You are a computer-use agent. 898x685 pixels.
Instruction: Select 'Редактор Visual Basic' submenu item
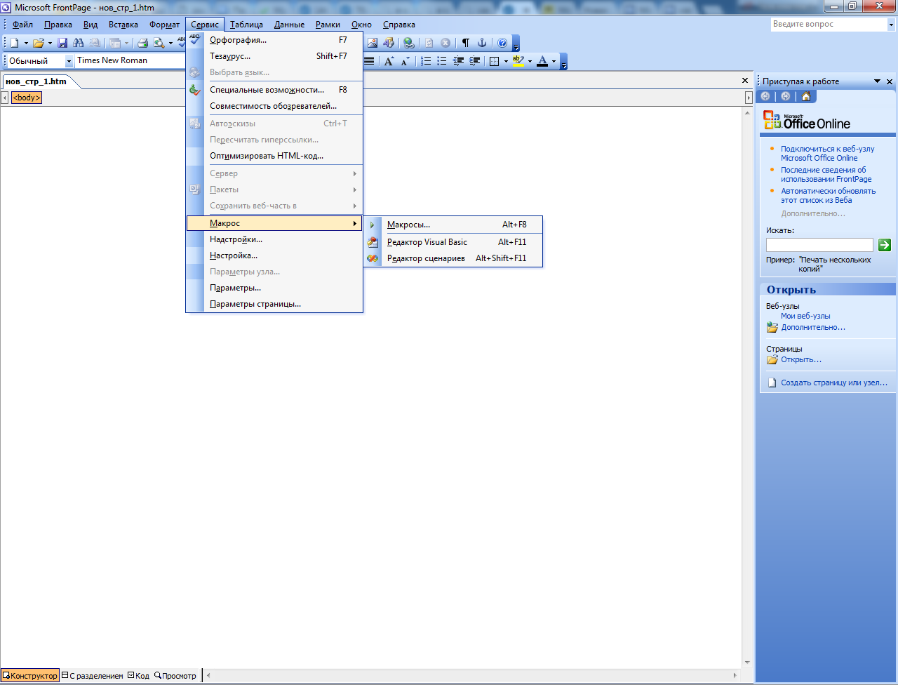click(x=453, y=242)
